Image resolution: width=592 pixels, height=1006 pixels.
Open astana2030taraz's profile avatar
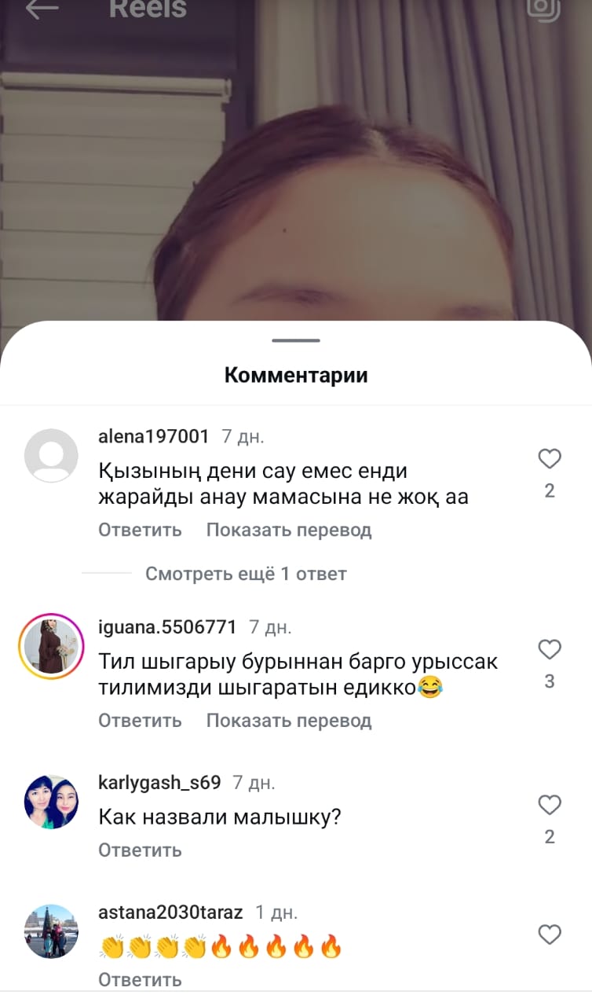(x=51, y=931)
